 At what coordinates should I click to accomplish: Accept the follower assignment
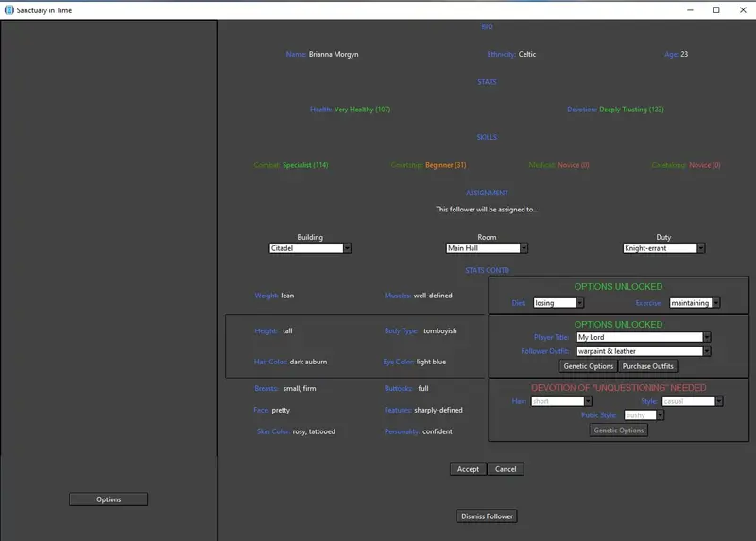click(468, 469)
